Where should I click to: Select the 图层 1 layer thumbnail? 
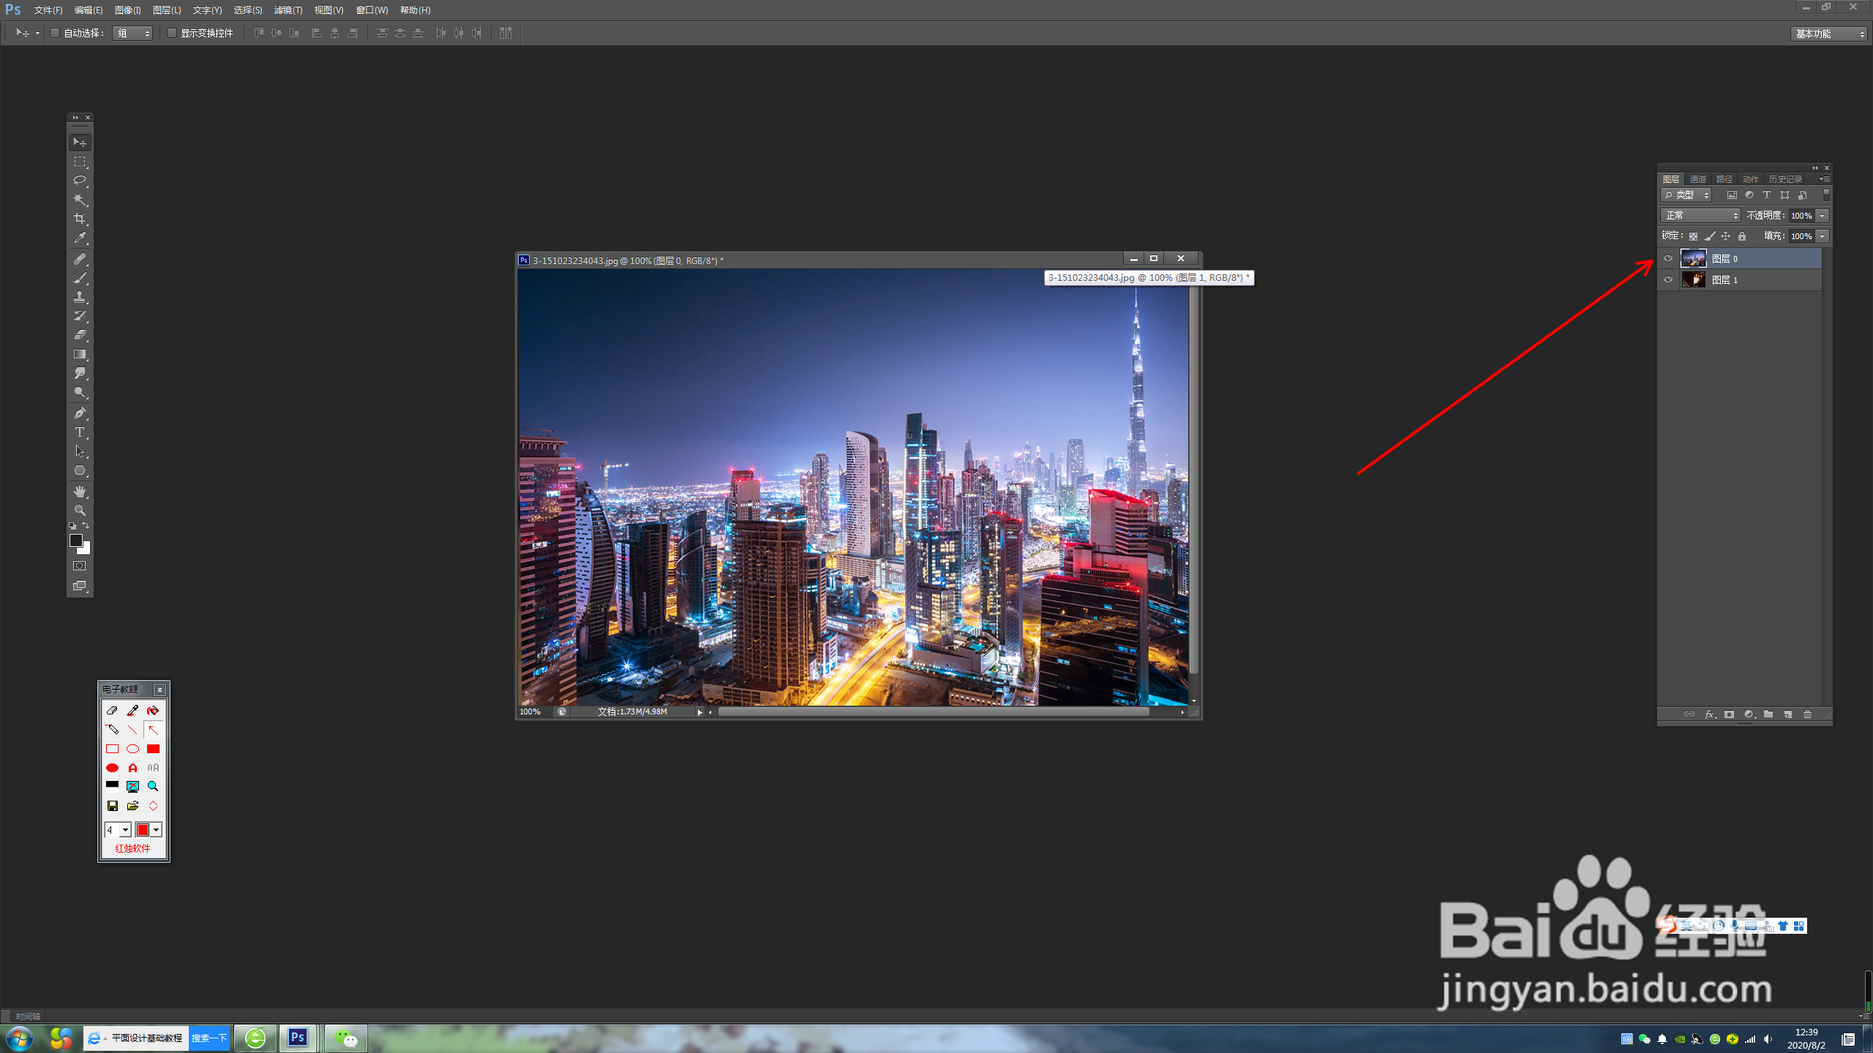click(1693, 279)
